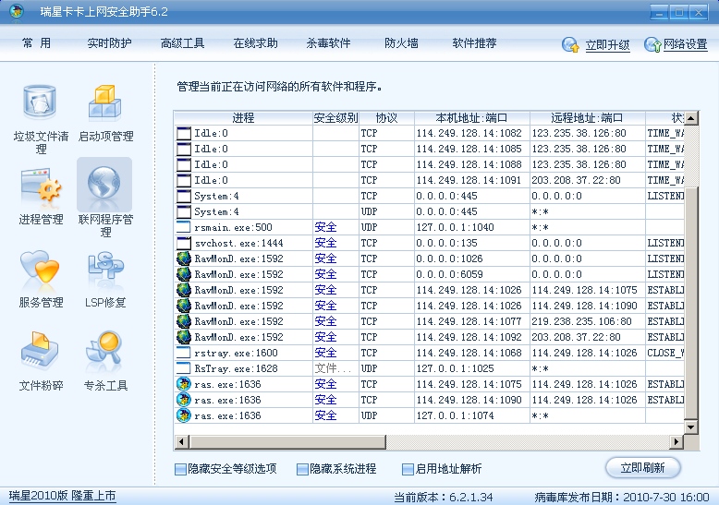This screenshot has height=505, width=719.
Task: Click 当前版本:6.2.1.34 status text
Action: pyautogui.click(x=444, y=497)
